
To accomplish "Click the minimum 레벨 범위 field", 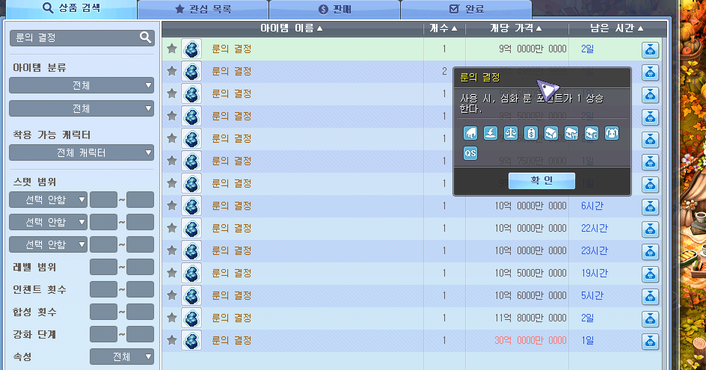I will point(103,267).
